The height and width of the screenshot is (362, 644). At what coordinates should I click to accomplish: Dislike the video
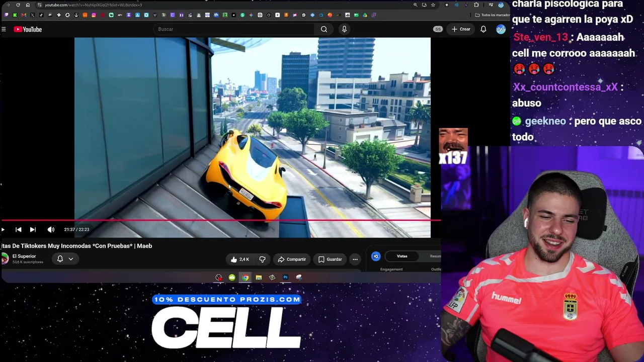[262, 259]
